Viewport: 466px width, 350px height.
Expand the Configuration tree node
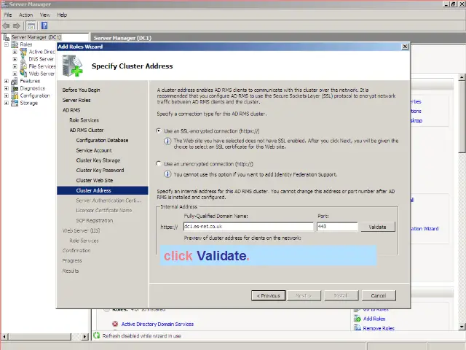pos(6,96)
